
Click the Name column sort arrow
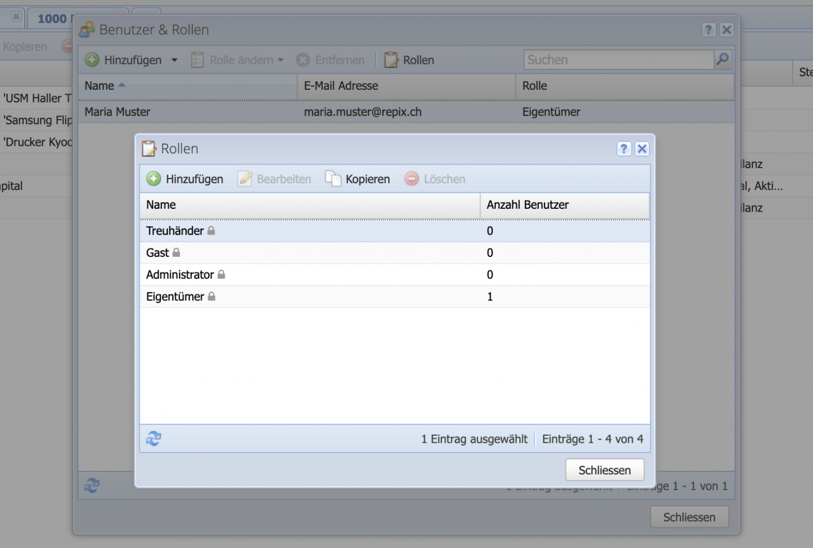121,85
